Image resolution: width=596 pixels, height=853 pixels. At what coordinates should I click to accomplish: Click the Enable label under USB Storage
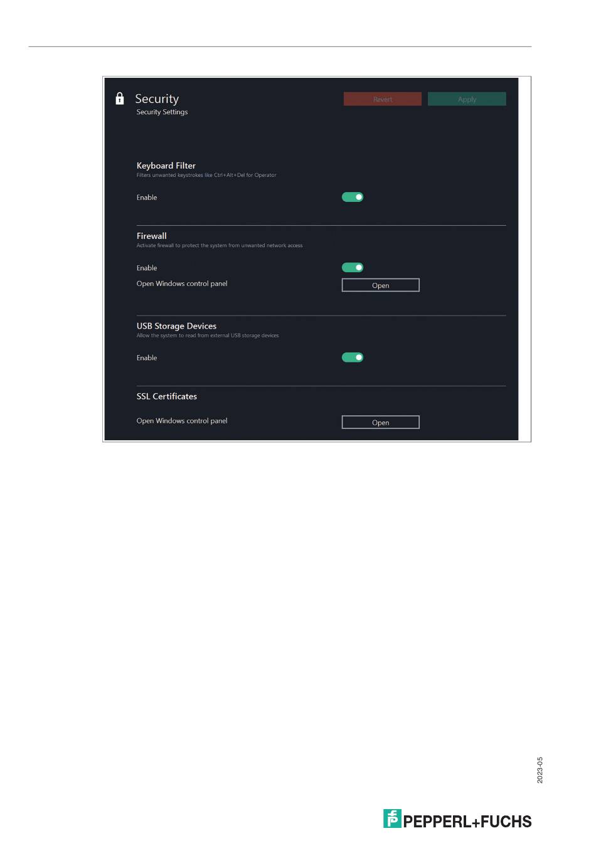147,358
